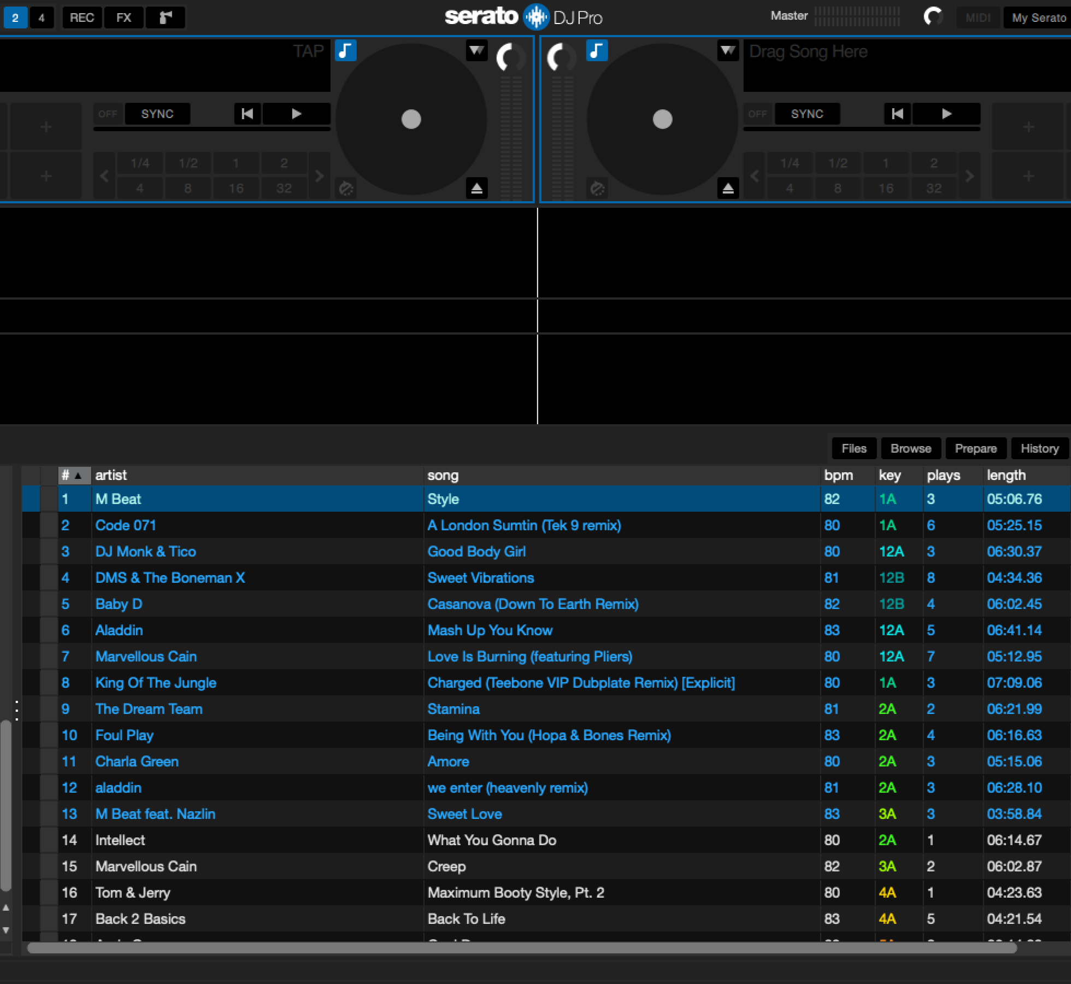Open the sampler panel icon in top bar
This screenshot has width=1071, height=984.
(x=166, y=17)
